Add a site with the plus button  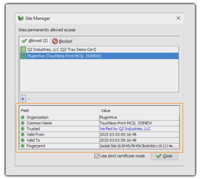click(x=23, y=99)
